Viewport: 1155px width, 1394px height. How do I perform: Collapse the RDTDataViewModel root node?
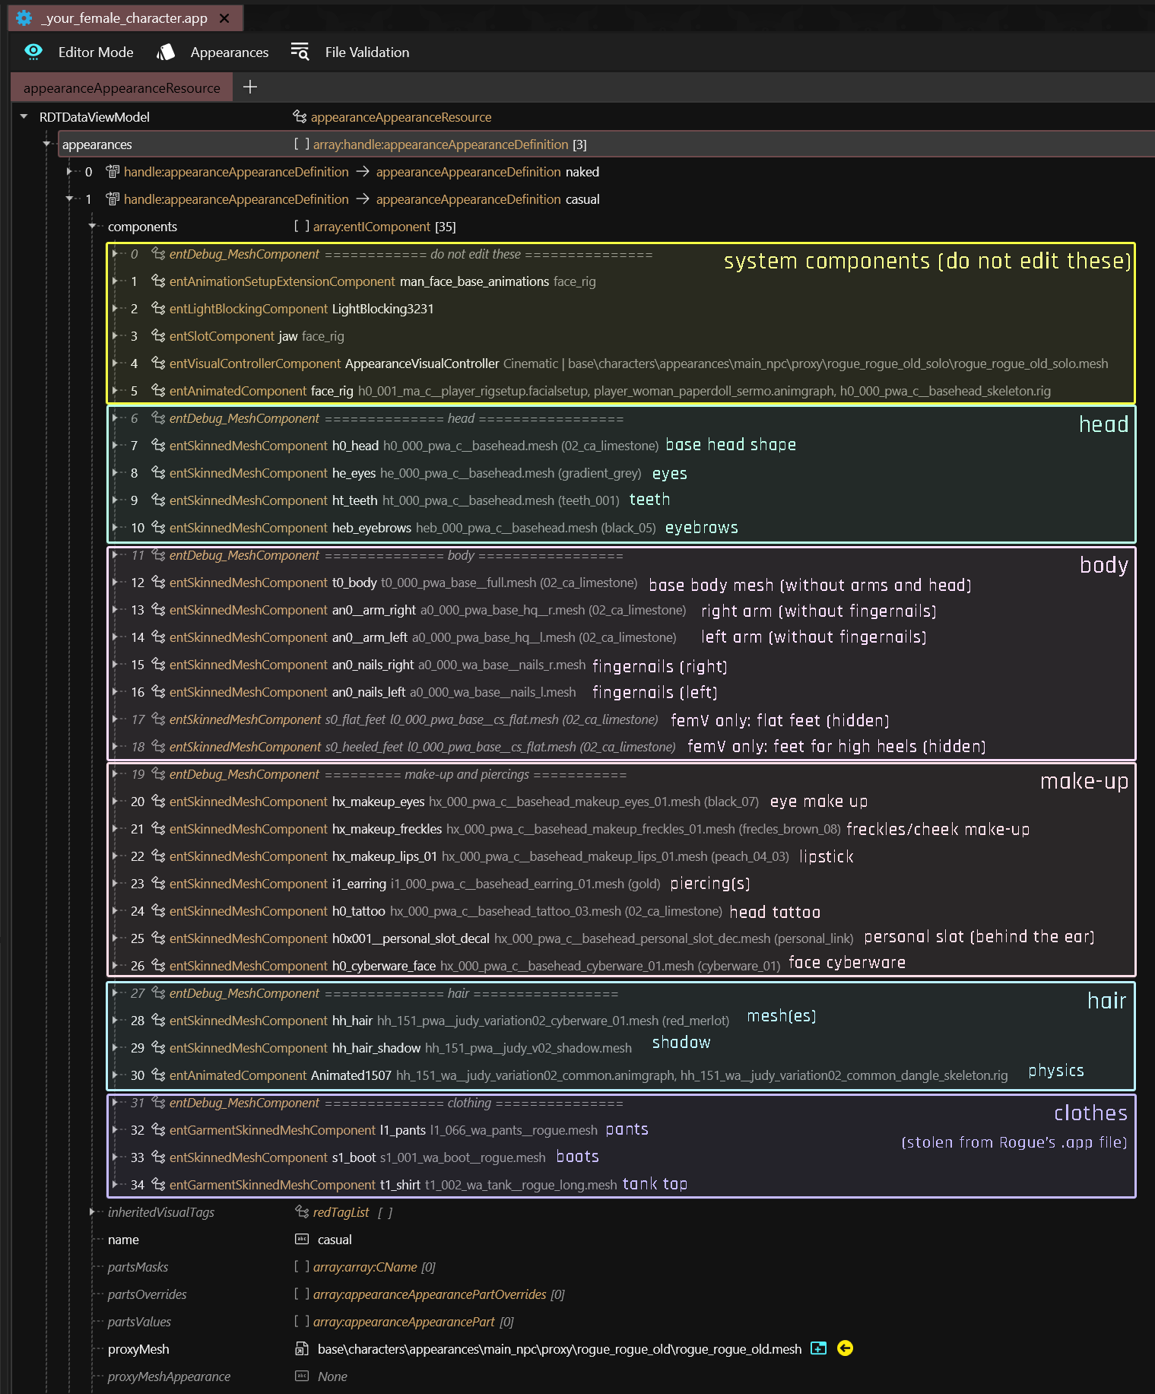[x=24, y=117]
